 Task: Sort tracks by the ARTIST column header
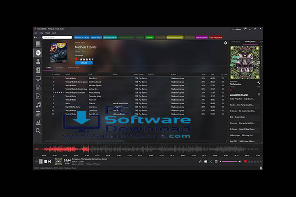click(x=67, y=74)
